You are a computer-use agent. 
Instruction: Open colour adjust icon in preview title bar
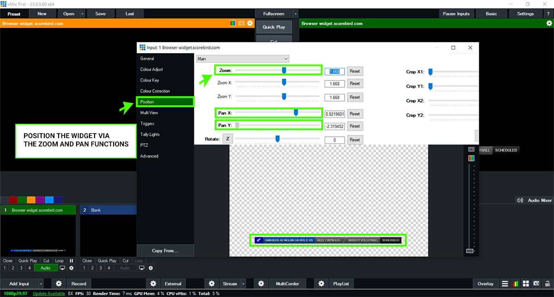pos(233,23)
